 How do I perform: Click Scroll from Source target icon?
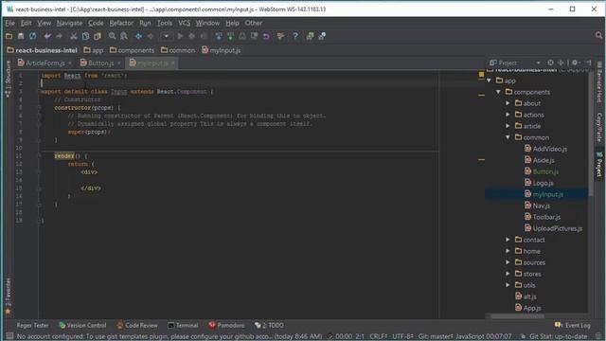550,63
